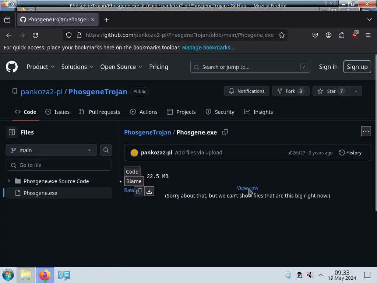Copy file path icon next to Phosgene.exe

[x=225, y=132]
